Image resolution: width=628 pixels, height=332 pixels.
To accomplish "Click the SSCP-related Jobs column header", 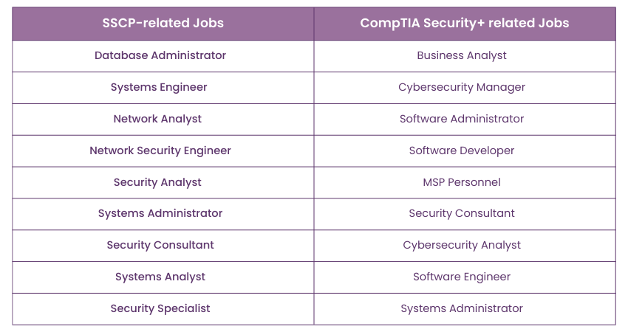I will [163, 23].
